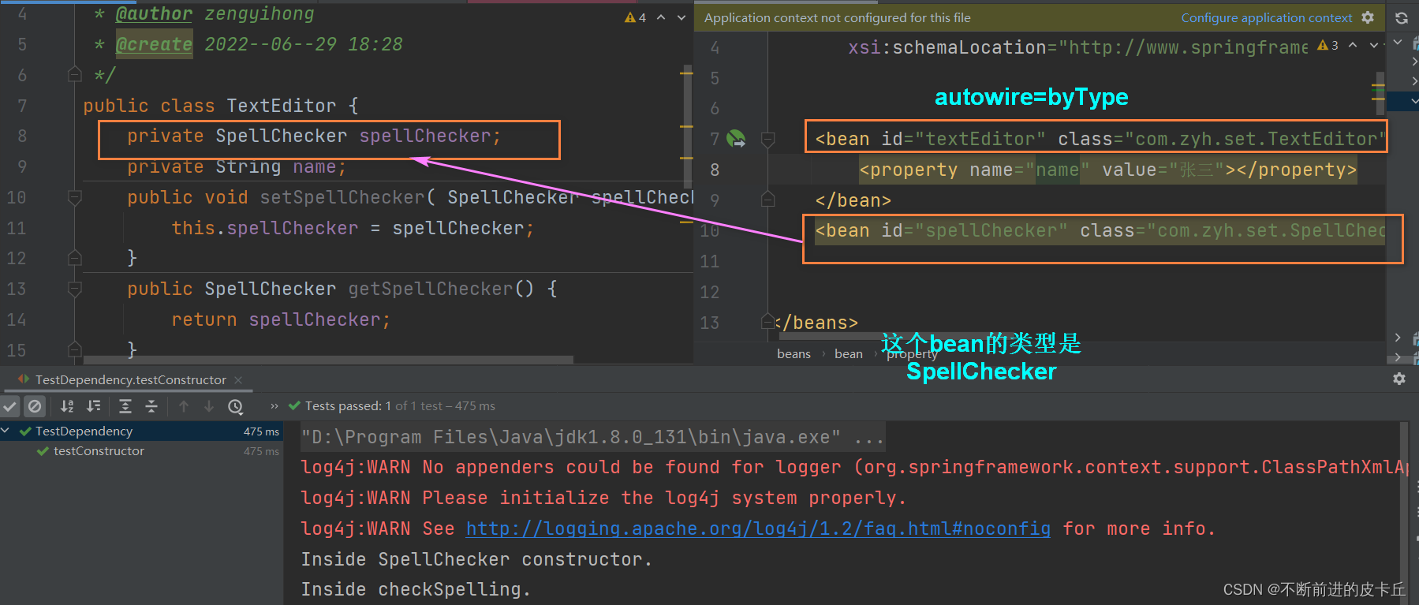Viewport: 1419px width, 605px height.
Task: Jump to previous failed test
Action: point(184,406)
